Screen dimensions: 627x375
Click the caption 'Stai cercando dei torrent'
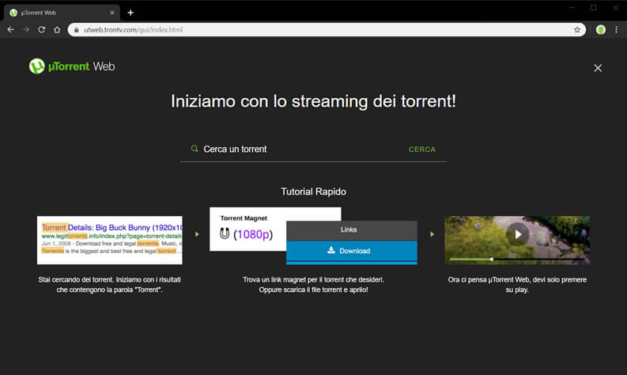point(110,285)
